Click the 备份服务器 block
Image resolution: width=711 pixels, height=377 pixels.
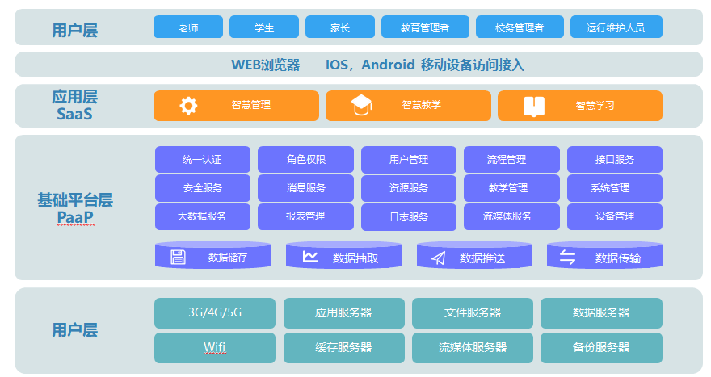pos(600,347)
